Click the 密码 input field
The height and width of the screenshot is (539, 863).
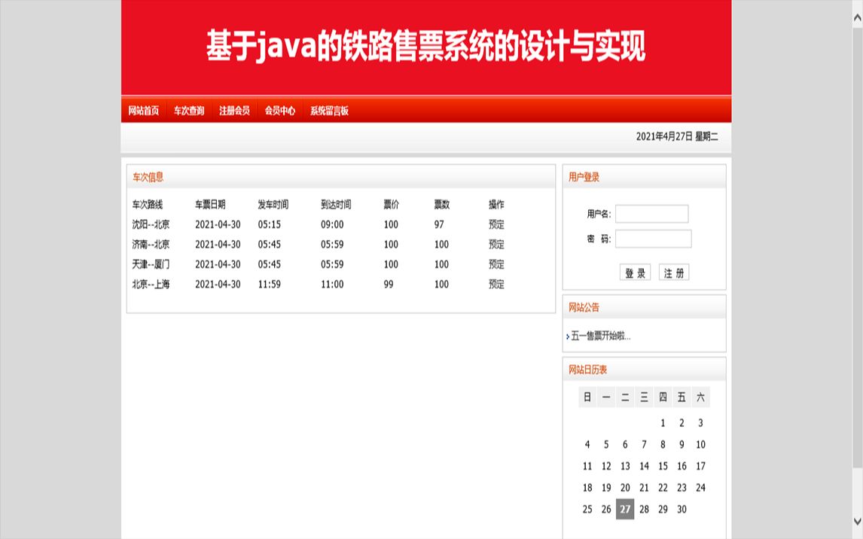pos(653,239)
